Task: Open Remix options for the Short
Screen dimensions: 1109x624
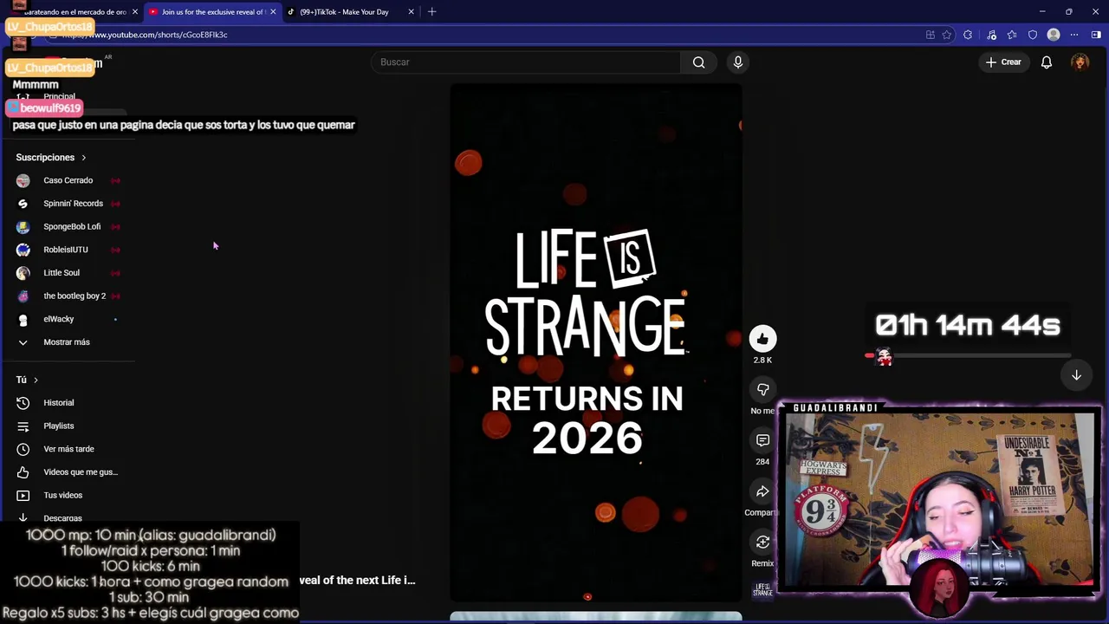Action: [x=762, y=543]
